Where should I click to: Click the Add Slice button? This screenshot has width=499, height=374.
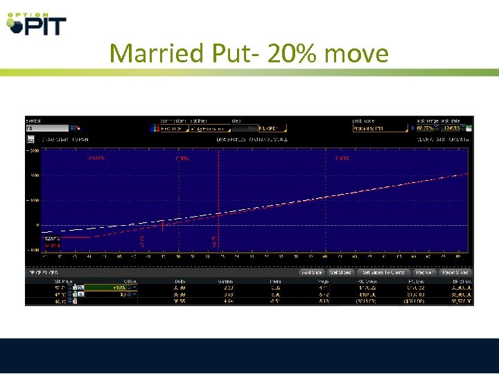tap(312, 273)
